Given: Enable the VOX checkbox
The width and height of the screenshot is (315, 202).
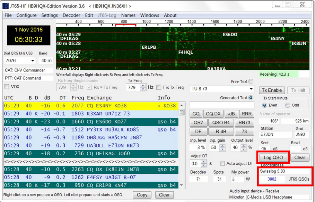Looking at the screenshot, I should [7, 87].
